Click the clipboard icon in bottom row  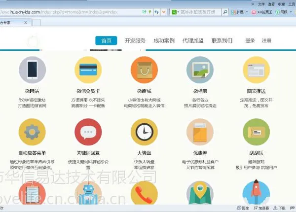[32, 193]
